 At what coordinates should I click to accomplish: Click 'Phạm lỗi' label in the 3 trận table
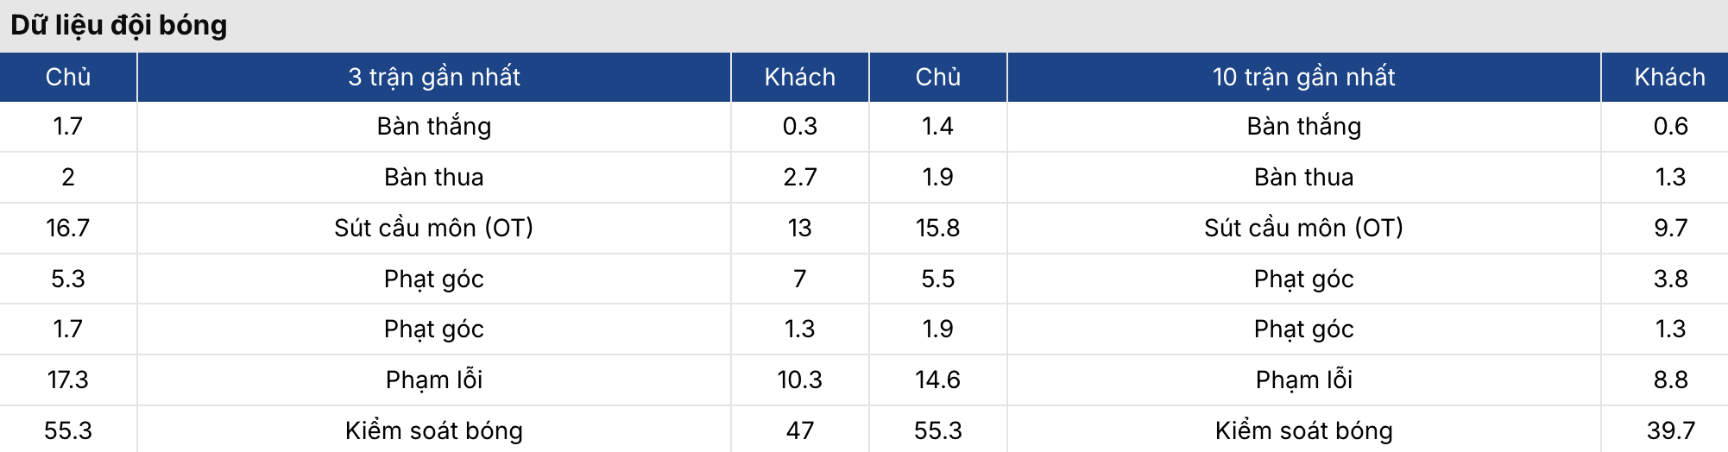point(433,380)
